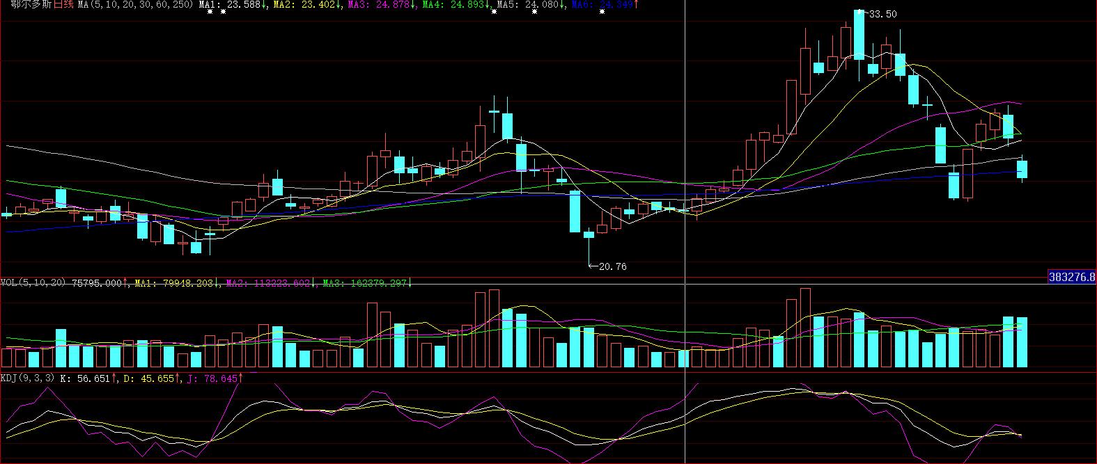The height and width of the screenshot is (464, 1097).
Task: Click the 383276.8 volume axis value box
Action: click(x=1073, y=278)
